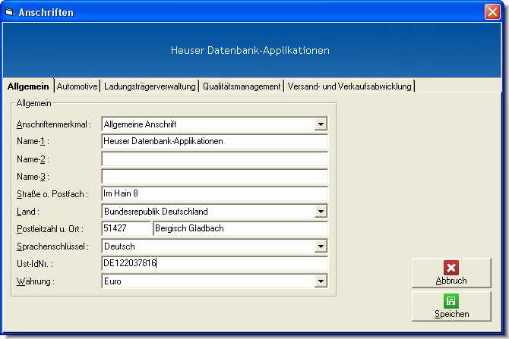Click the Land label
The width and height of the screenshot is (509, 339).
click(x=28, y=212)
